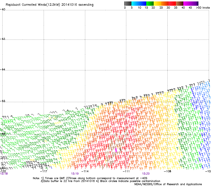
Task: Click the latitude label -46
Action: tap(3, 101)
